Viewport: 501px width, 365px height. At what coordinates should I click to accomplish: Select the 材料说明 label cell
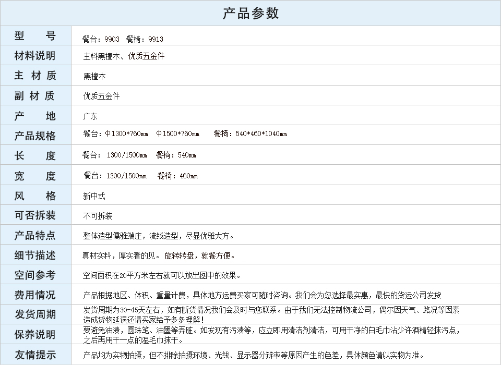[x=35, y=56]
